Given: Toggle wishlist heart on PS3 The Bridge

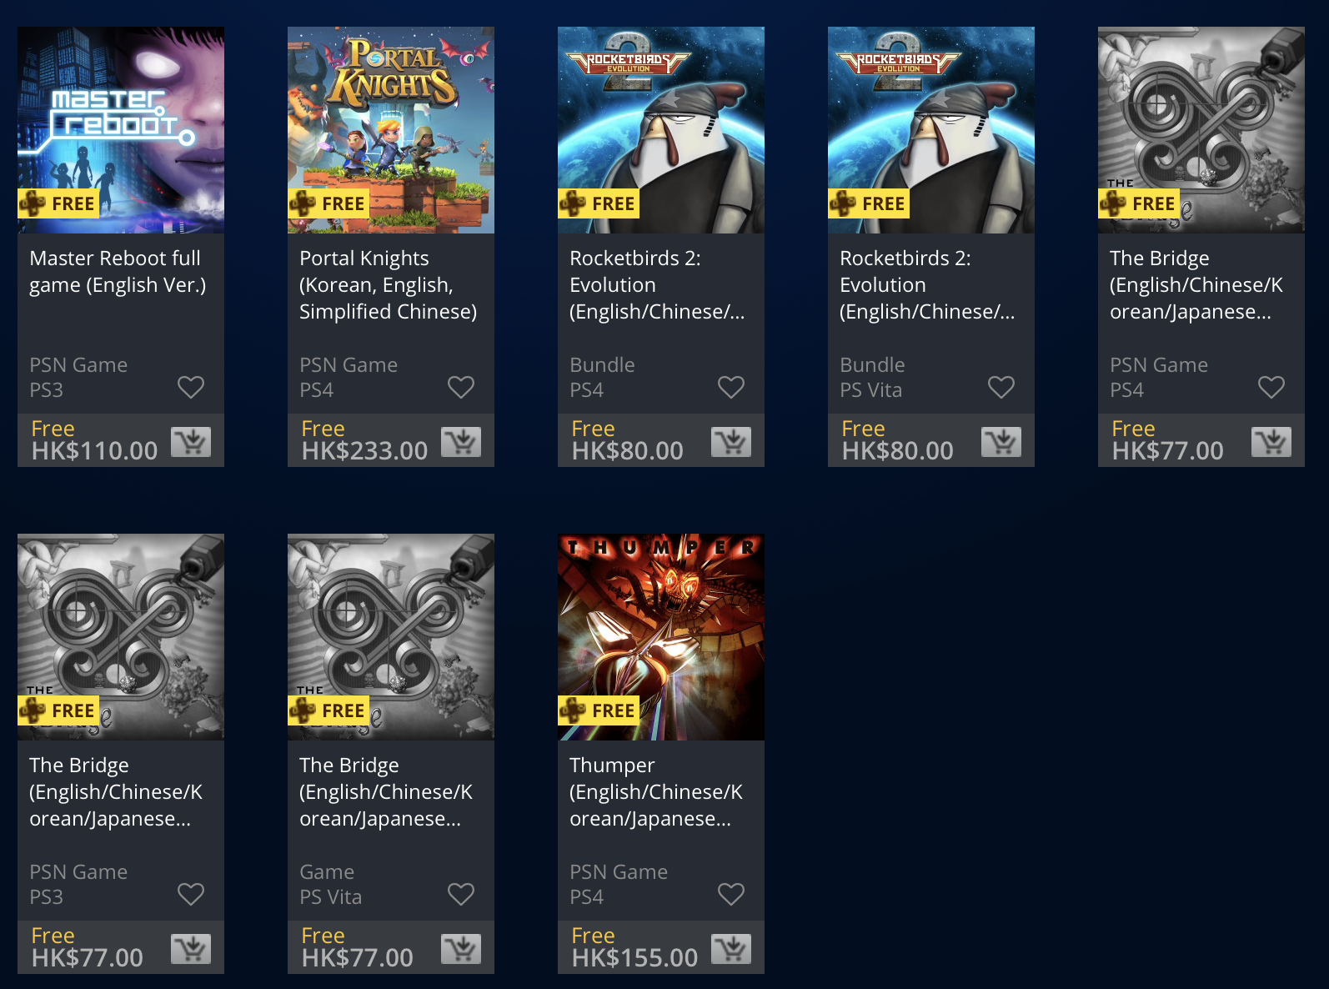Looking at the screenshot, I should click(x=191, y=894).
